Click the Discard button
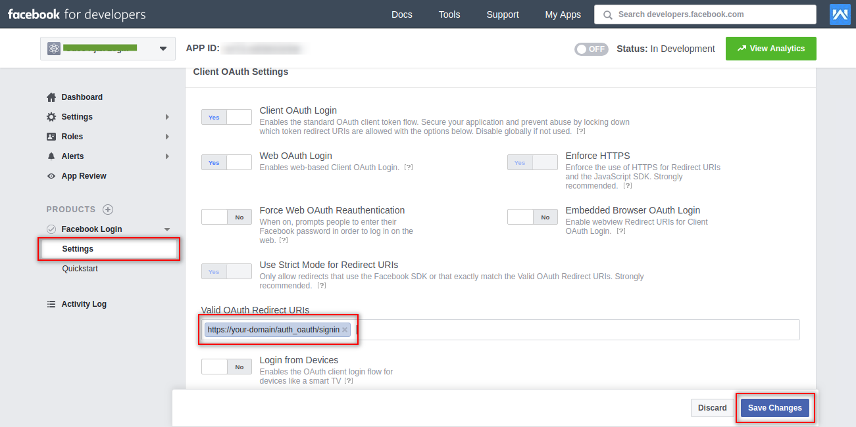856x427 pixels. pyautogui.click(x=713, y=408)
